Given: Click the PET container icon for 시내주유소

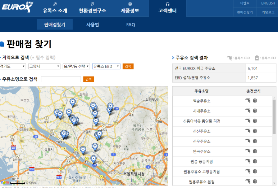Looking at the screenshot, I should point(255,111).
